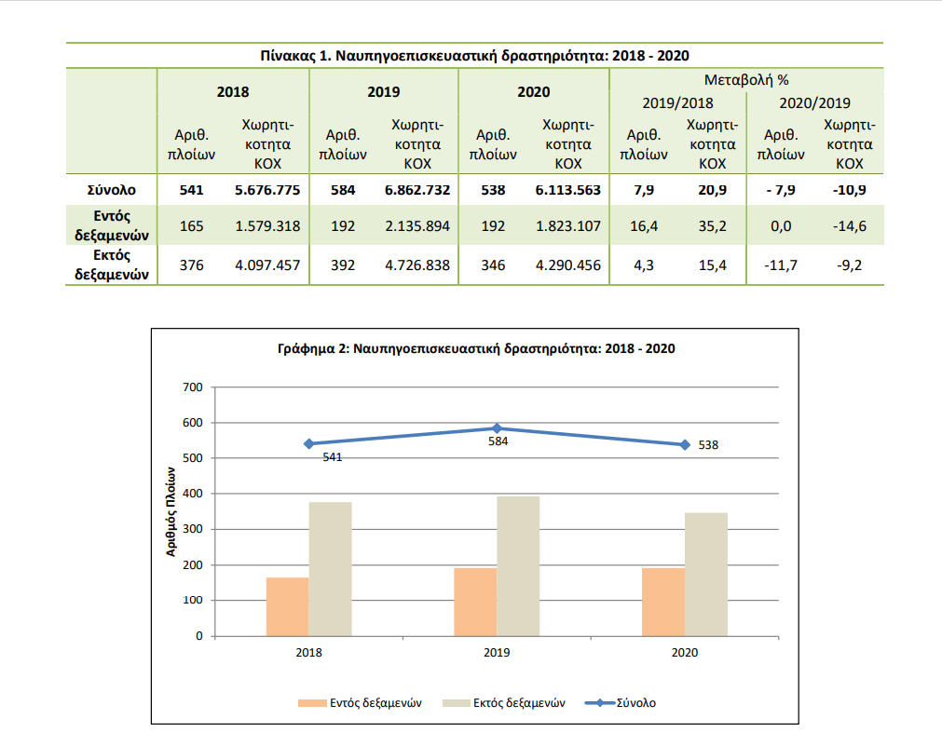
Task: Click the cell value 5.676.775
Action: 267,190
